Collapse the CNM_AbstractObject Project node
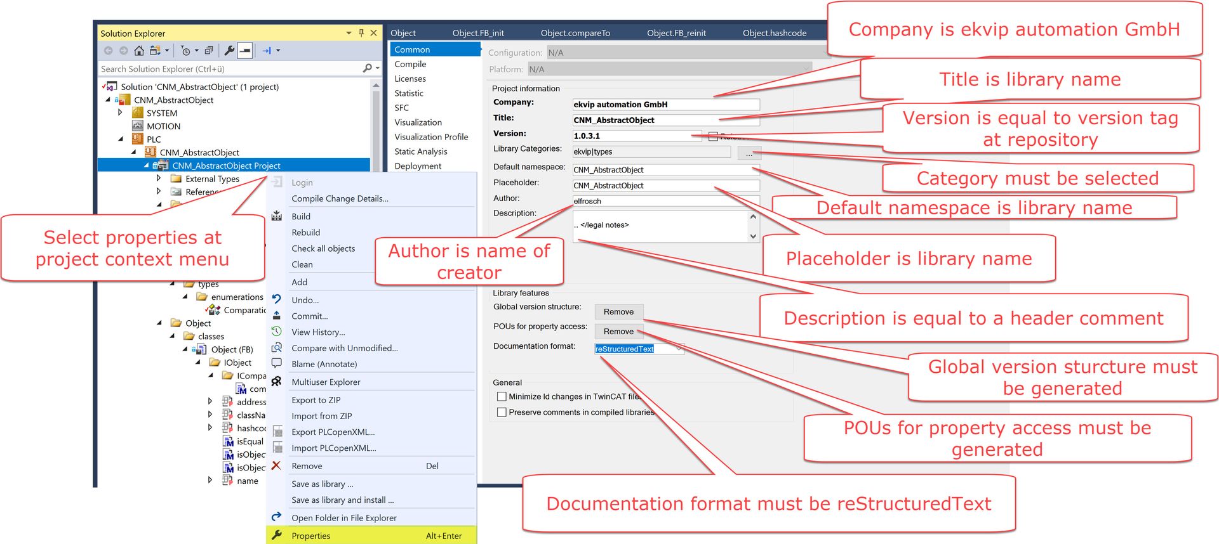The height and width of the screenshot is (544, 1219). tap(147, 165)
